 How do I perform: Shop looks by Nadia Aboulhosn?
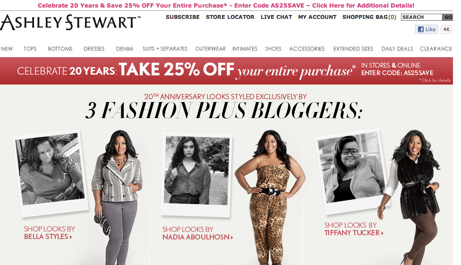[x=197, y=233]
